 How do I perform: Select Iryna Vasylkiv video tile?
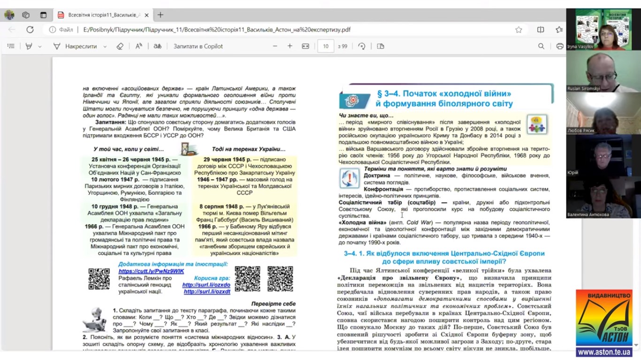603,29
